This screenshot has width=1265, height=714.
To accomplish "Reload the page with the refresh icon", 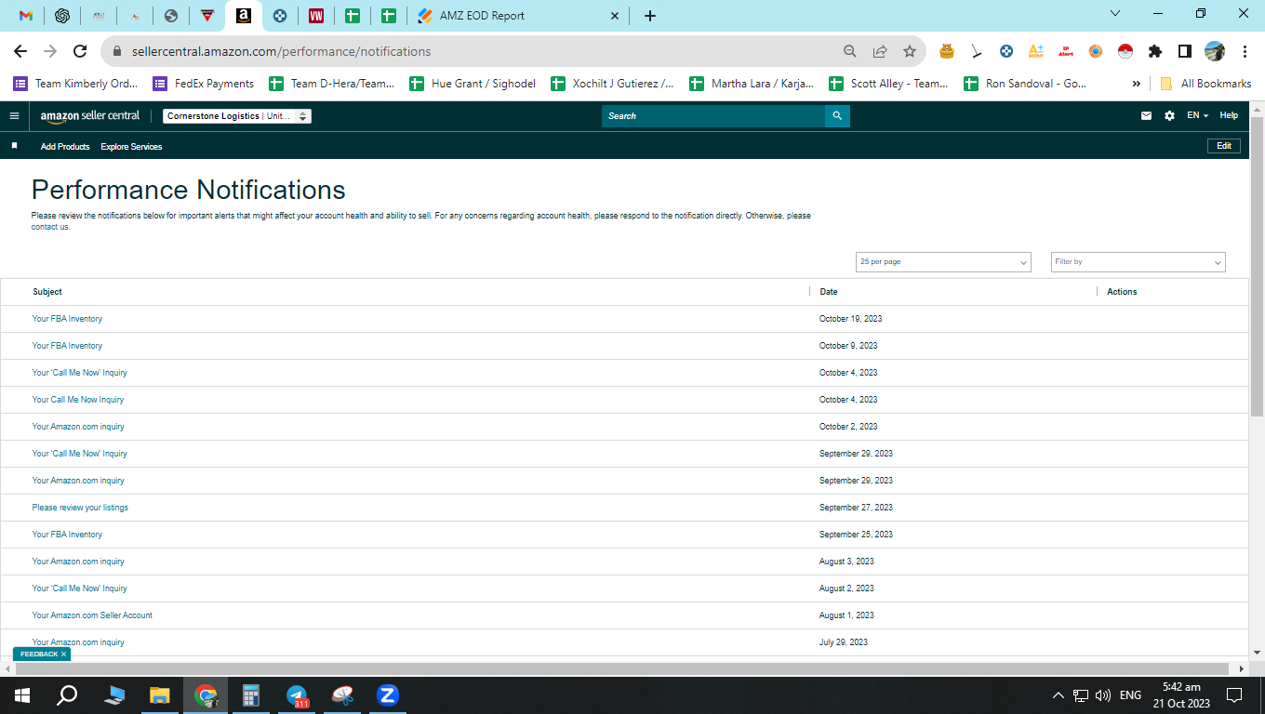I will (80, 51).
